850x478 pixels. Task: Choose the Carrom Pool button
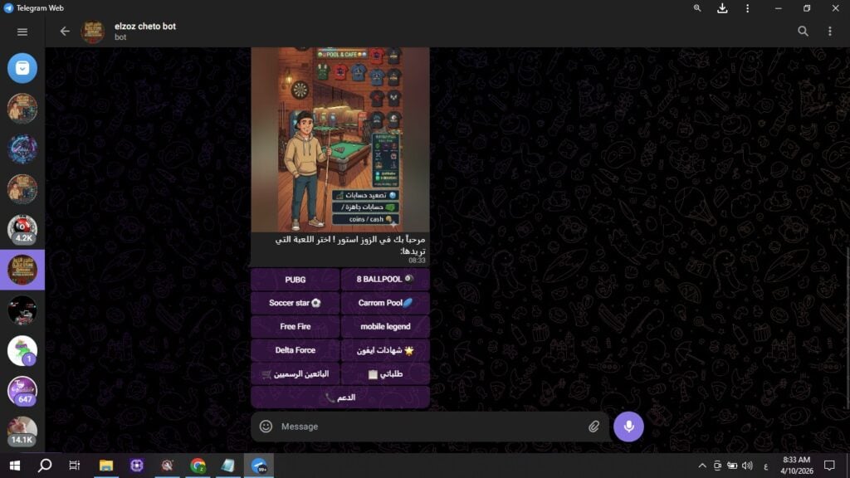pyautogui.click(x=385, y=303)
